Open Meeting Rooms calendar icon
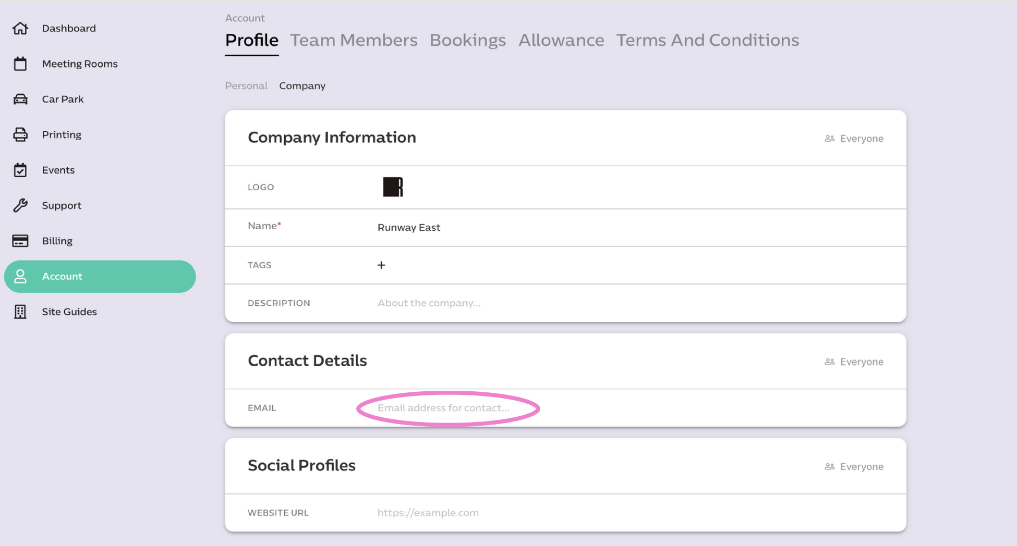This screenshot has width=1017, height=546. coord(20,64)
